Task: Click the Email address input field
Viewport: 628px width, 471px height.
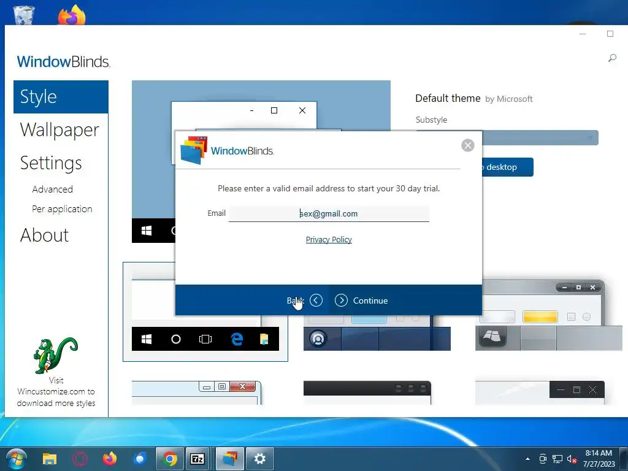Action: (329, 213)
